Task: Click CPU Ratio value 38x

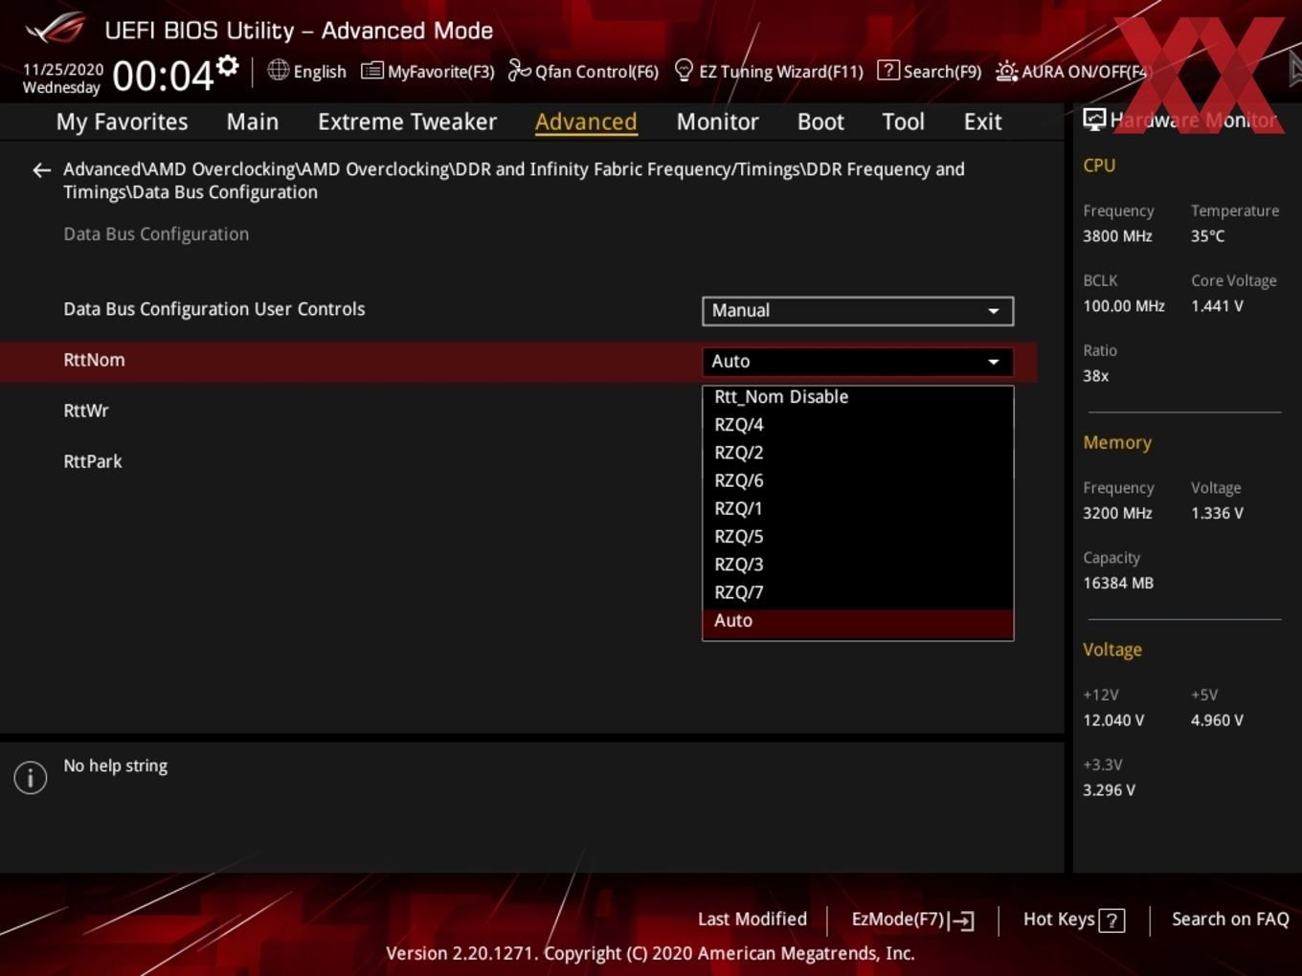Action: point(1095,376)
